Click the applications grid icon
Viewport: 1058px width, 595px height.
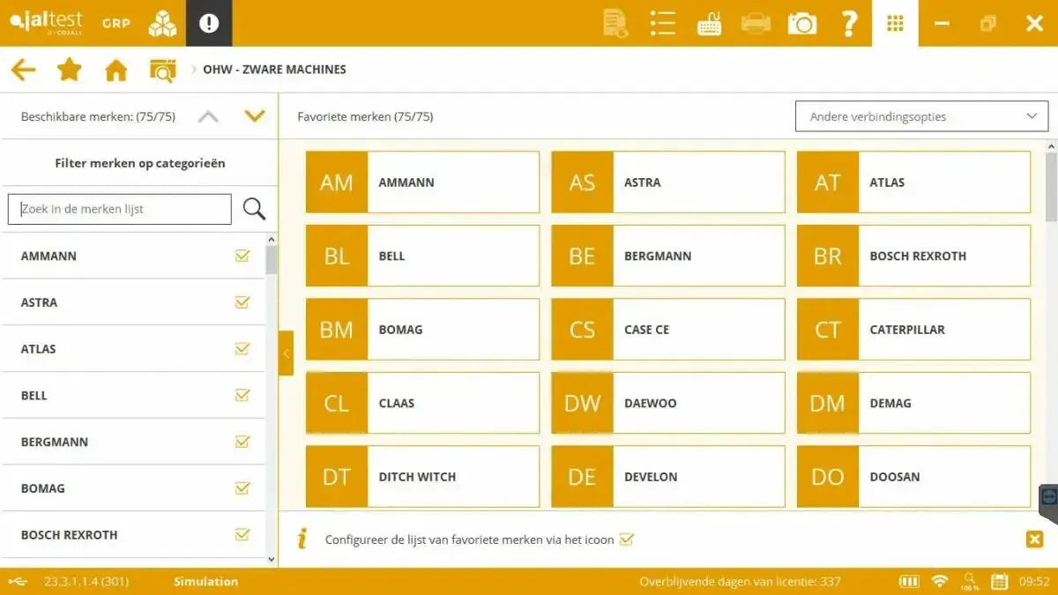pos(894,23)
